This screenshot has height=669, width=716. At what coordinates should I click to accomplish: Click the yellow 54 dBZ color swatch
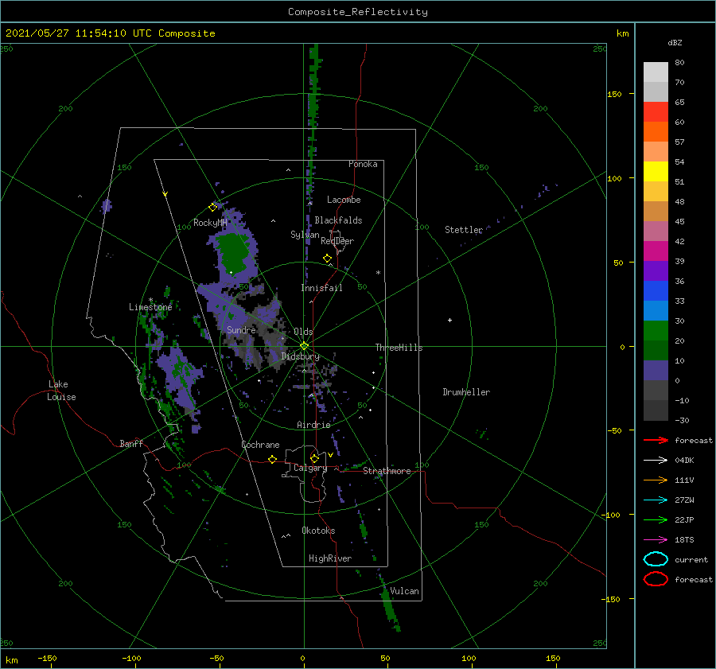point(656,171)
